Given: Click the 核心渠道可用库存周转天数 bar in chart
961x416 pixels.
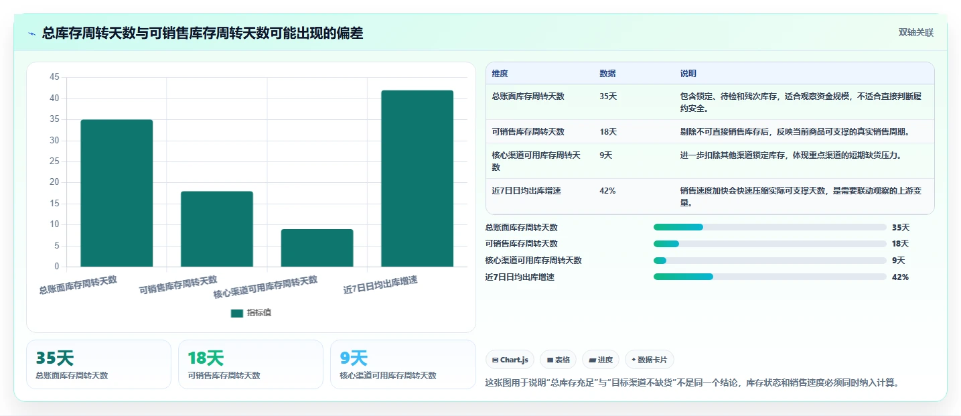Looking at the screenshot, I should click(x=317, y=248).
